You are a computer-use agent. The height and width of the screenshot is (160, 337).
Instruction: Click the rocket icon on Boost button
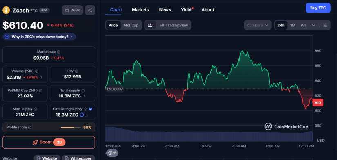click(35, 142)
